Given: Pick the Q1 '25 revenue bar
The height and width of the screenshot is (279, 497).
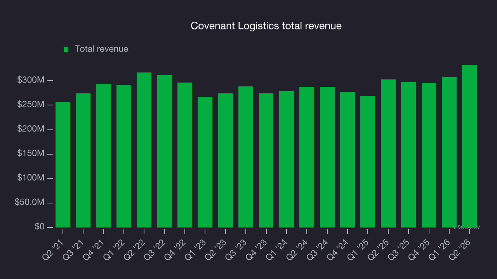Looking at the screenshot, I should click(x=368, y=162).
